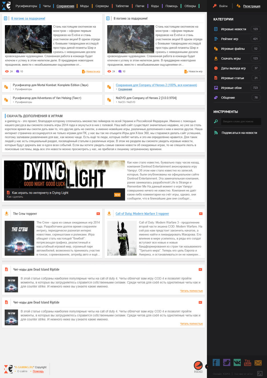267x378 pixels.
Task: Open Сохранение для Company of Heroes 2 link
Action: tap(156, 85)
